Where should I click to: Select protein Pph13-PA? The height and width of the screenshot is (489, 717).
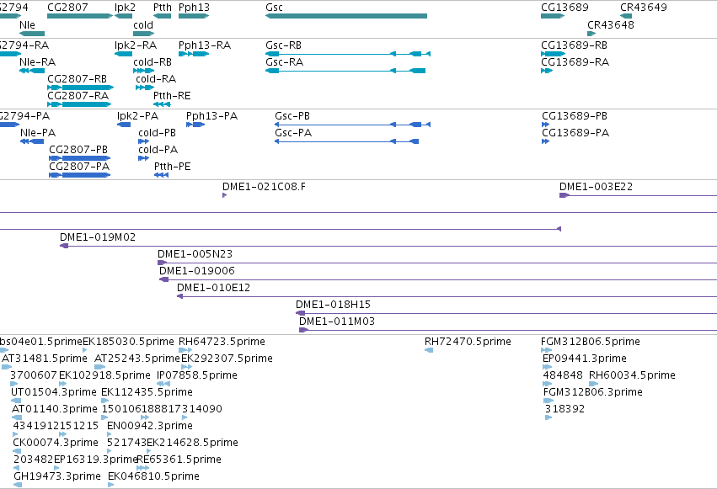pyautogui.click(x=211, y=116)
